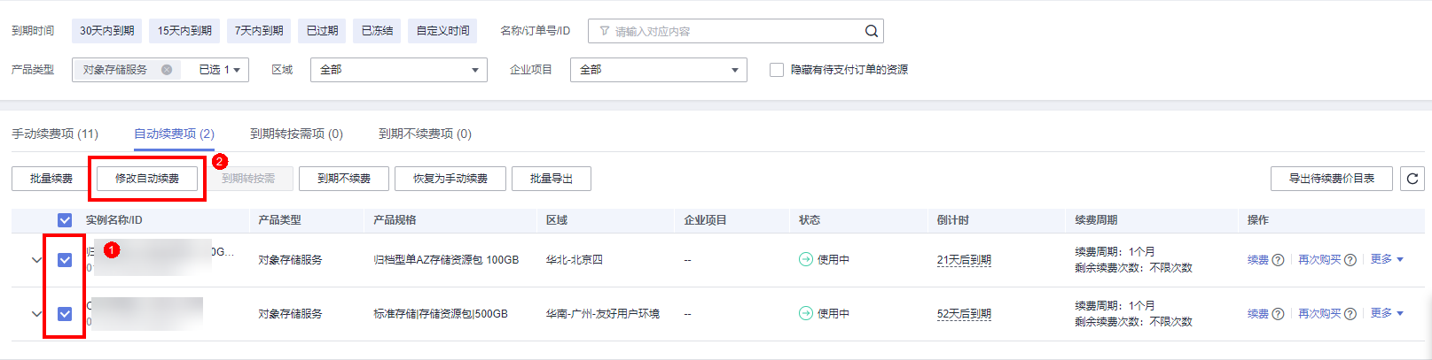Screen dimensions: 1432x360
Task: Toggle the select-all header checkbox
Action: (65, 220)
